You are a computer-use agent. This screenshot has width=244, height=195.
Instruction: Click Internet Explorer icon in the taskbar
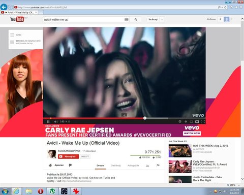coord(16,191)
